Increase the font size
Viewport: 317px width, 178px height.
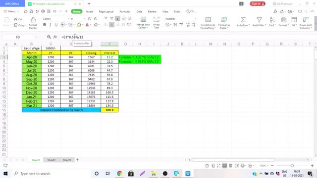coord(89,19)
